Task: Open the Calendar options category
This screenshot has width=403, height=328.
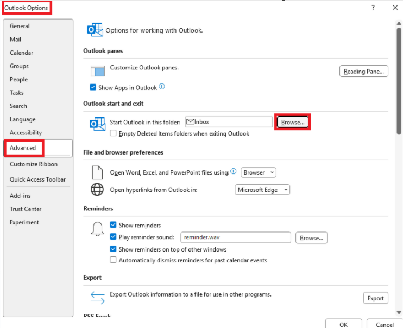Action: coord(21,53)
